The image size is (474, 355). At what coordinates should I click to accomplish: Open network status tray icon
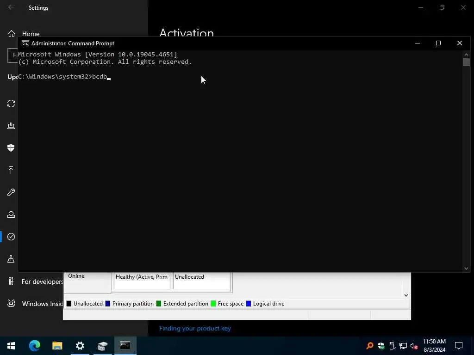[403, 346]
